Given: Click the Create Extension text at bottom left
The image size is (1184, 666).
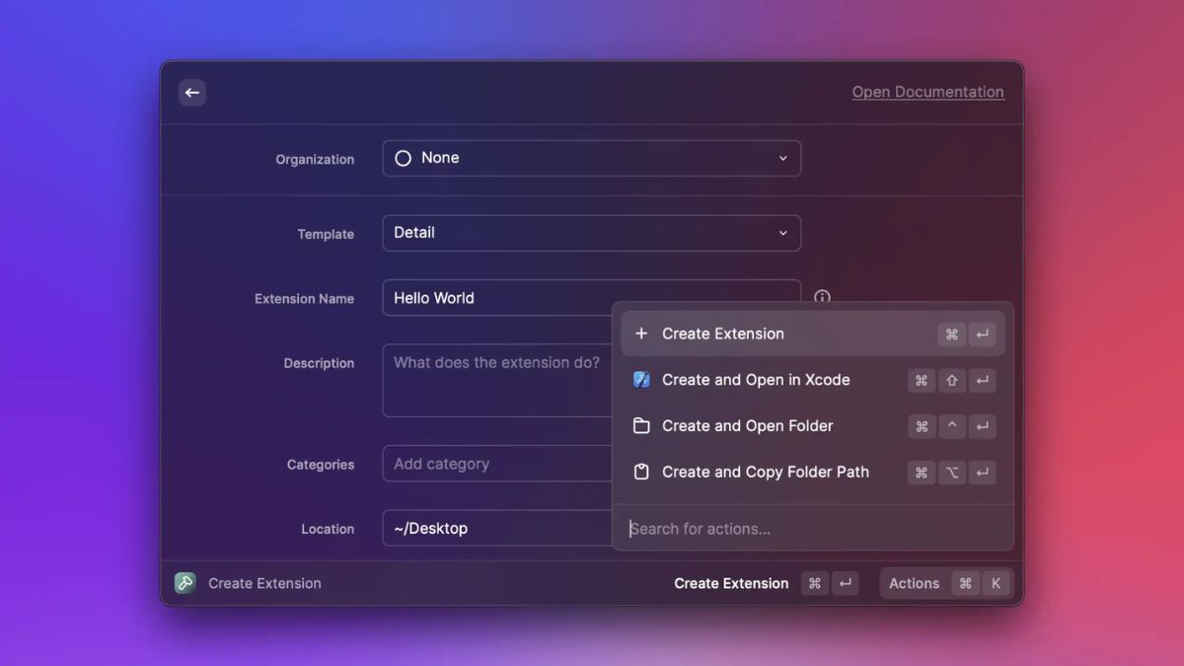Looking at the screenshot, I should point(264,583).
